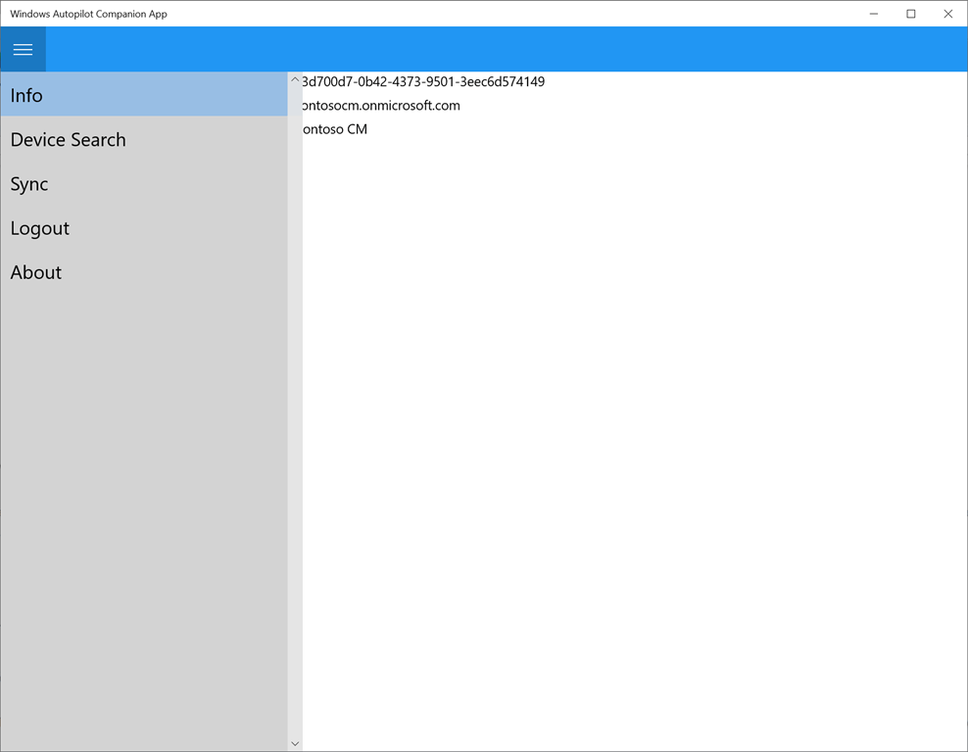
Task: Choose Logout in the sidebar
Action: (39, 227)
